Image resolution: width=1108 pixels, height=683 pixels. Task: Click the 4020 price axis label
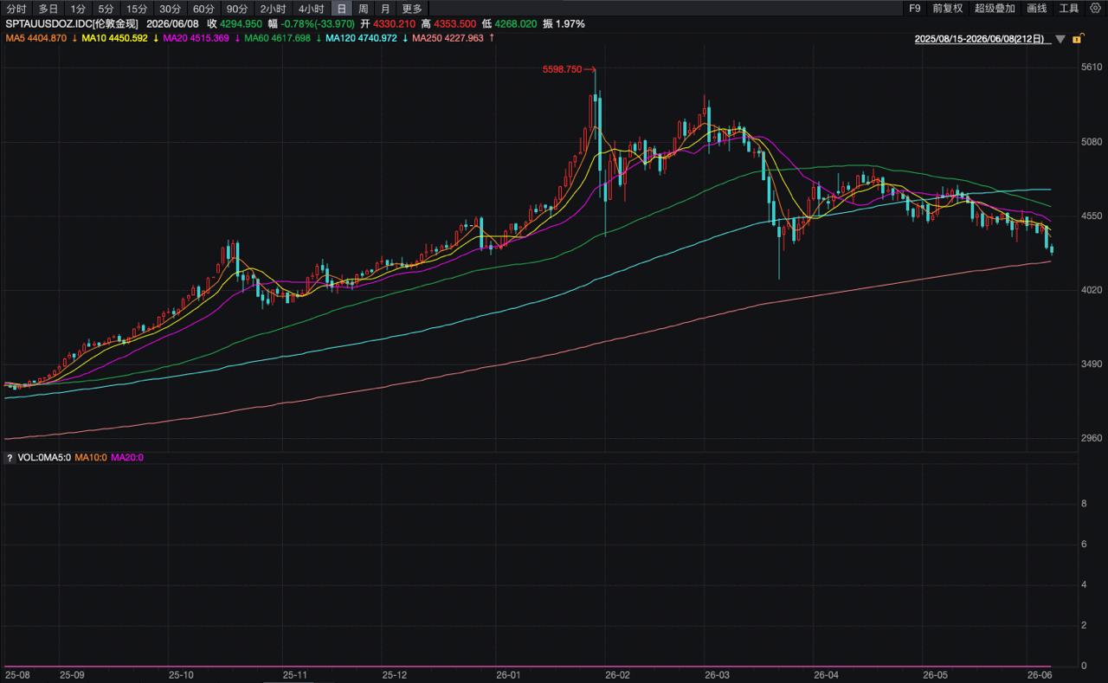pos(1092,290)
